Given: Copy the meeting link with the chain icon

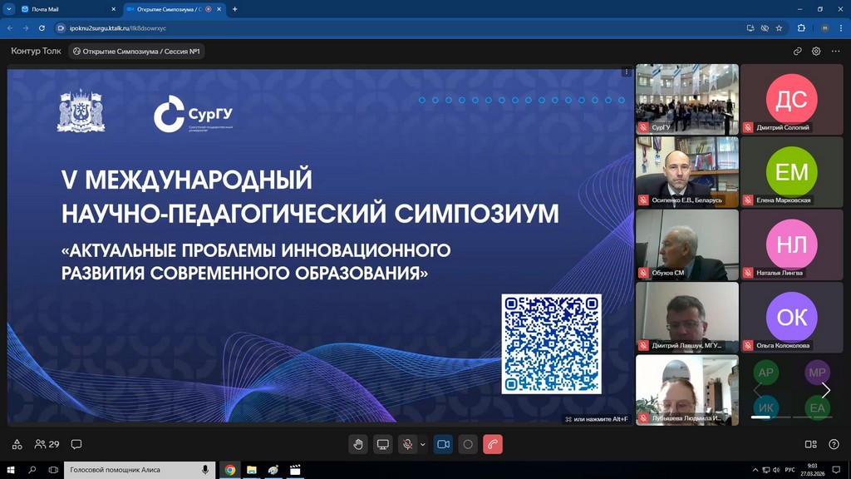Looking at the screenshot, I should 798,51.
